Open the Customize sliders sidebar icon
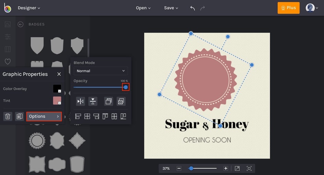Viewport: 324px width, 175px height. (8, 37)
